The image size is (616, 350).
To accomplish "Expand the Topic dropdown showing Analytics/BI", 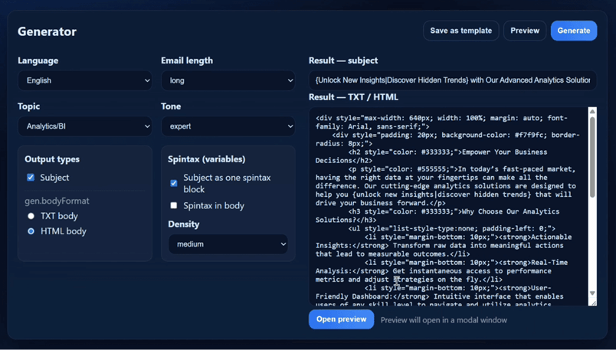I will coord(84,126).
